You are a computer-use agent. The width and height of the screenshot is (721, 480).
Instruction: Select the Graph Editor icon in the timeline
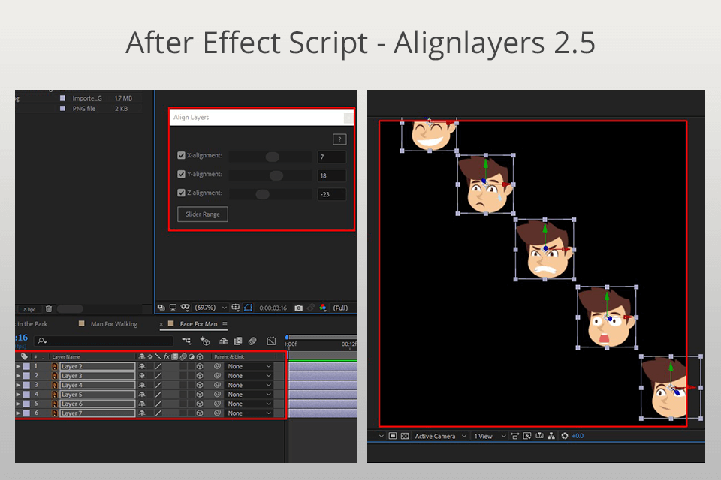click(x=270, y=340)
